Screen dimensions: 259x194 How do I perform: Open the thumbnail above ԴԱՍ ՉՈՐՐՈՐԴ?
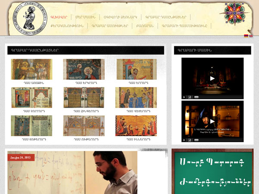pyautogui.click(x=32, y=98)
